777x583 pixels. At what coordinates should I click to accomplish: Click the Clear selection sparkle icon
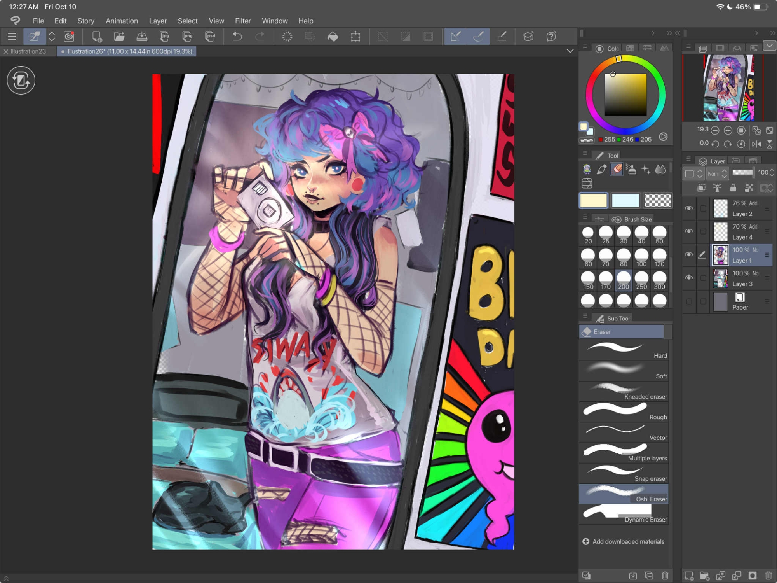tap(287, 37)
